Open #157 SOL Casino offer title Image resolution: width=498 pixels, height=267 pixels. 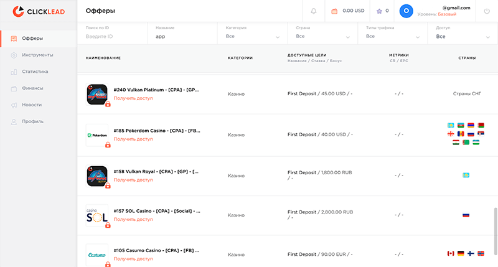click(x=157, y=211)
